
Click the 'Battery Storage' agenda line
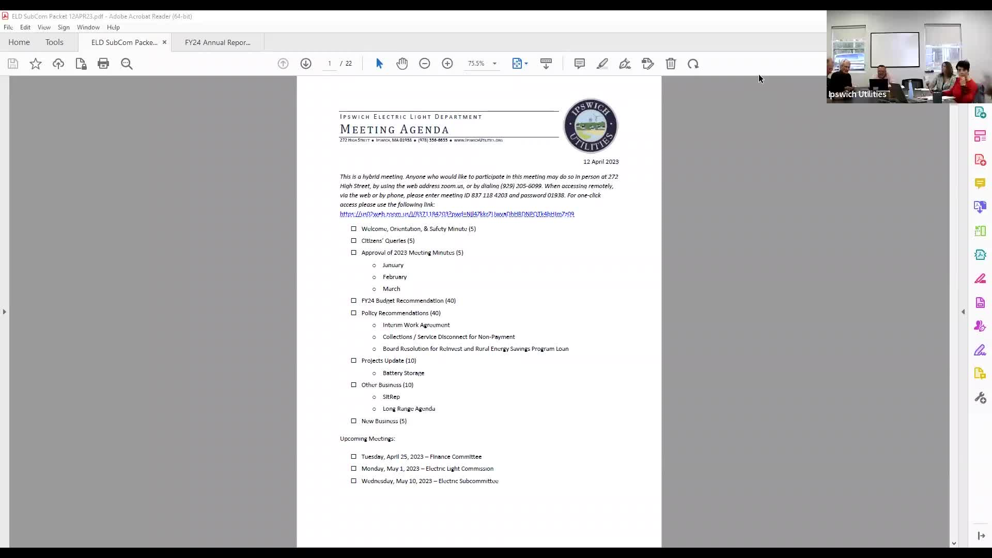click(404, 373)
